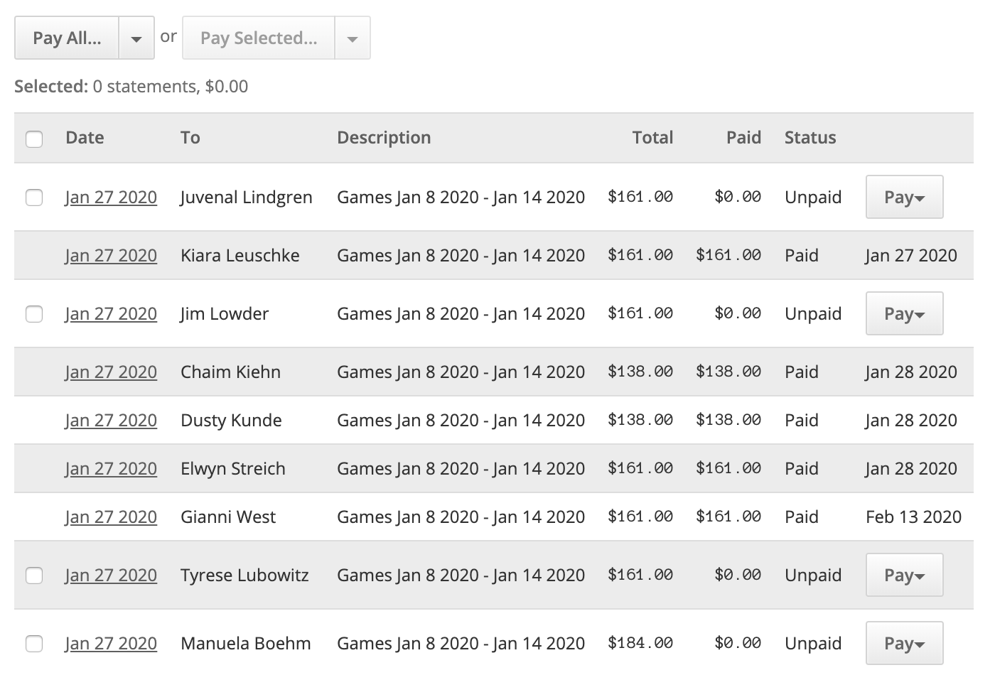Click the name Kiara Leuschke

[240, 255]
